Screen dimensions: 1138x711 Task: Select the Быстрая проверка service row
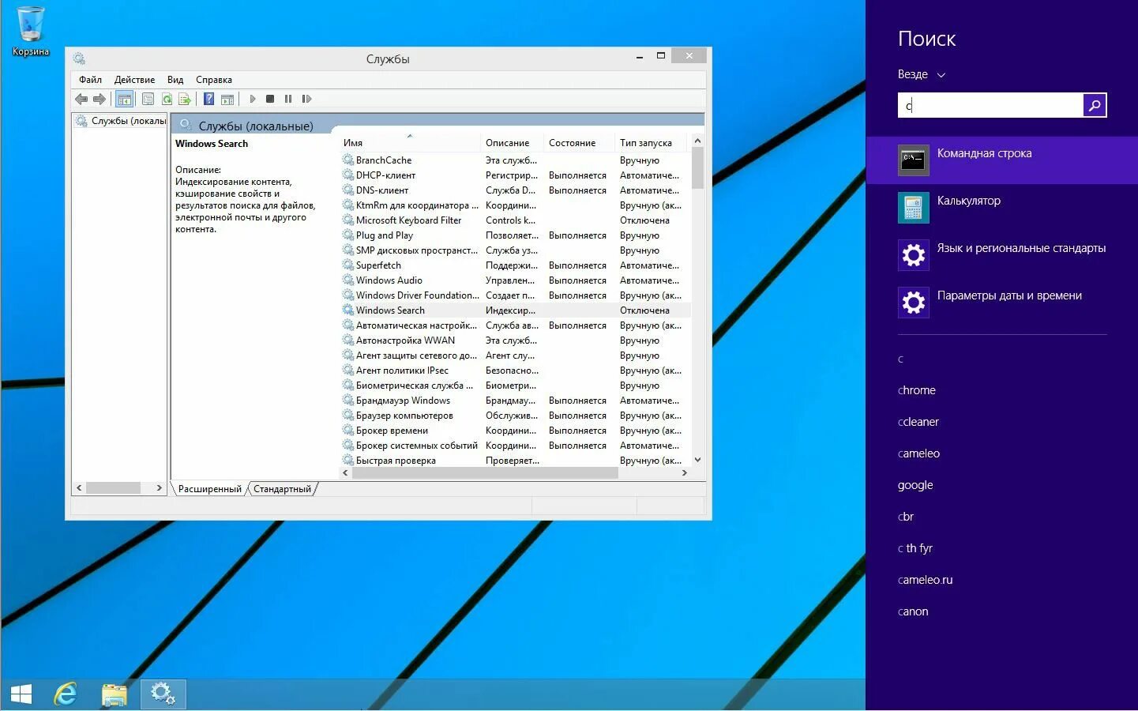point(515,461)
